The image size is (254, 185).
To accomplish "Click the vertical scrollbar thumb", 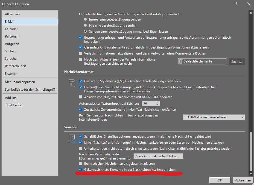I will click(x=251, y=152).
